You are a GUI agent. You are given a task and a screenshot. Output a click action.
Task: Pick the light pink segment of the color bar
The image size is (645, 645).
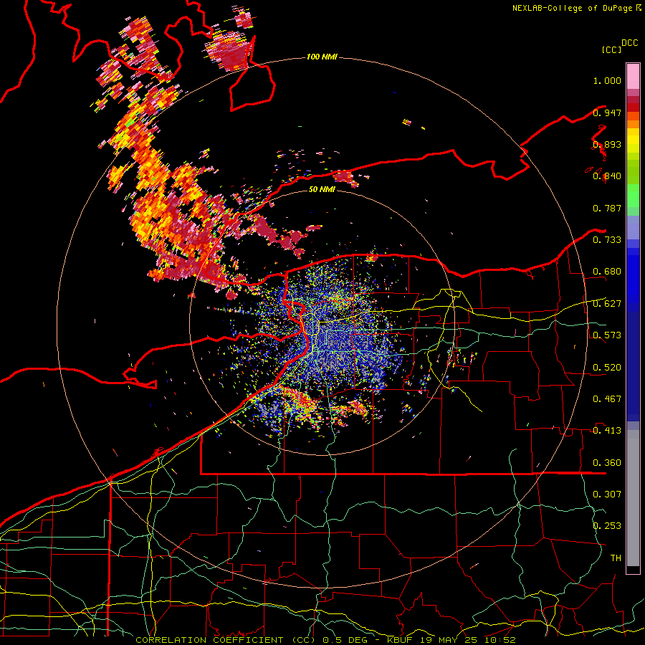[x=633, y=77]
